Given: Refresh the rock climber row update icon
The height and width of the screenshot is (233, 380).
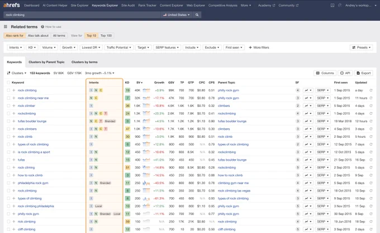Looking at the screenshot, I should click(371, 106).
